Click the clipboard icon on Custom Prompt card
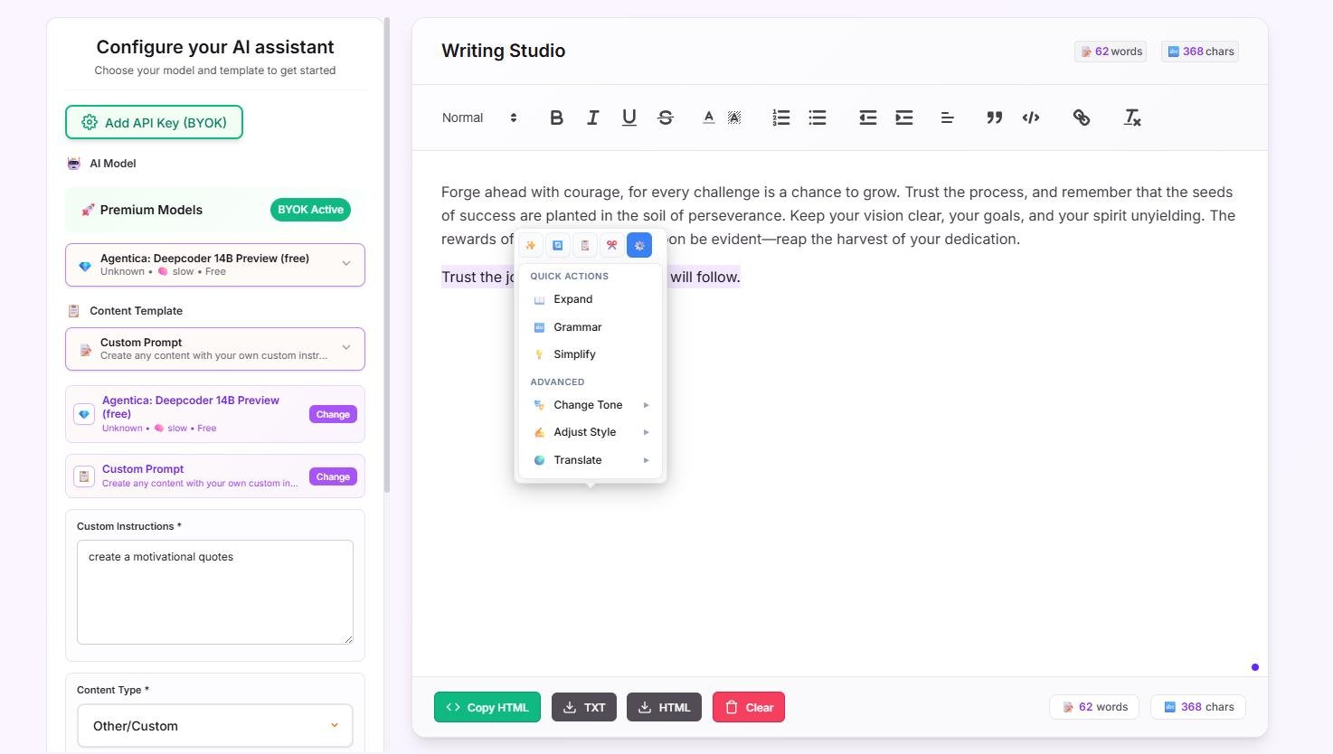Screen dimensions: 1333x754 tap(84, 476)
